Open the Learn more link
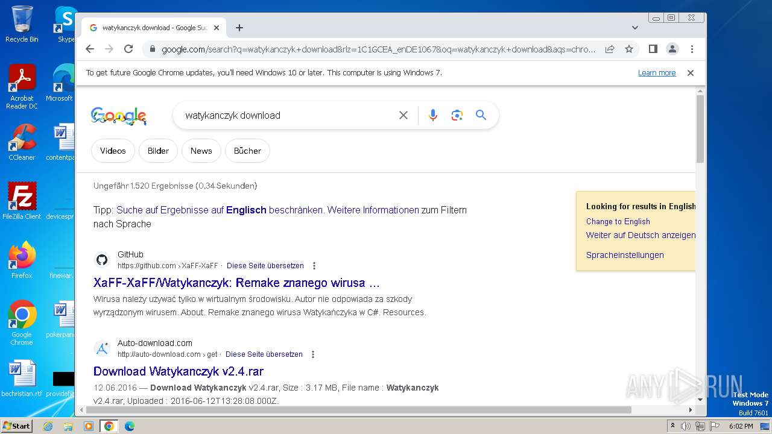The height and width of the screenshot is (434, 772). click(x=657, y=73)
